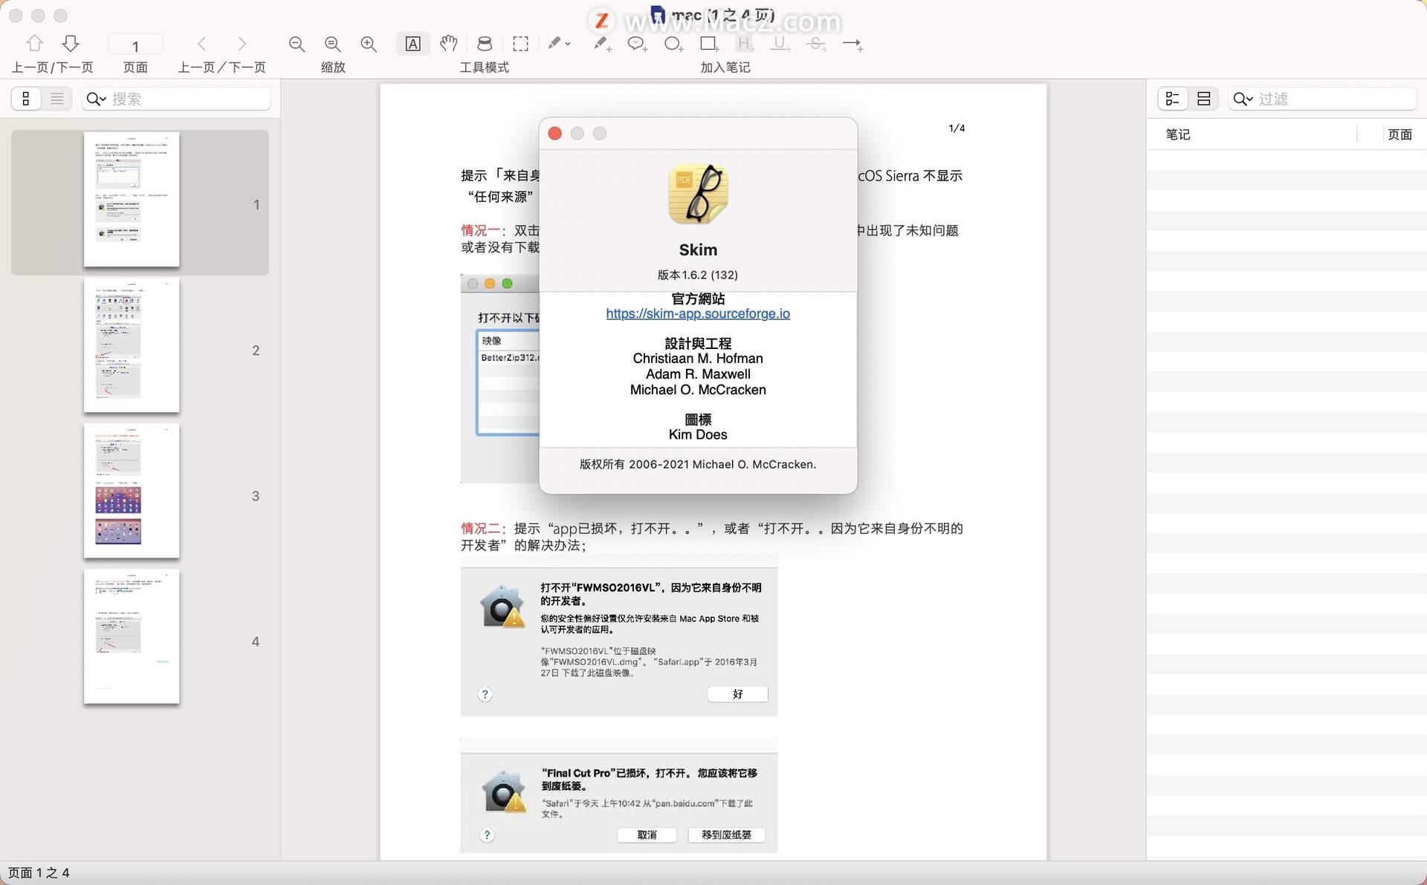Image resolution: width=1427 pixels, height=885 pixels.
Task: Select the marquee Selection tool
Action: coord(521,44)
